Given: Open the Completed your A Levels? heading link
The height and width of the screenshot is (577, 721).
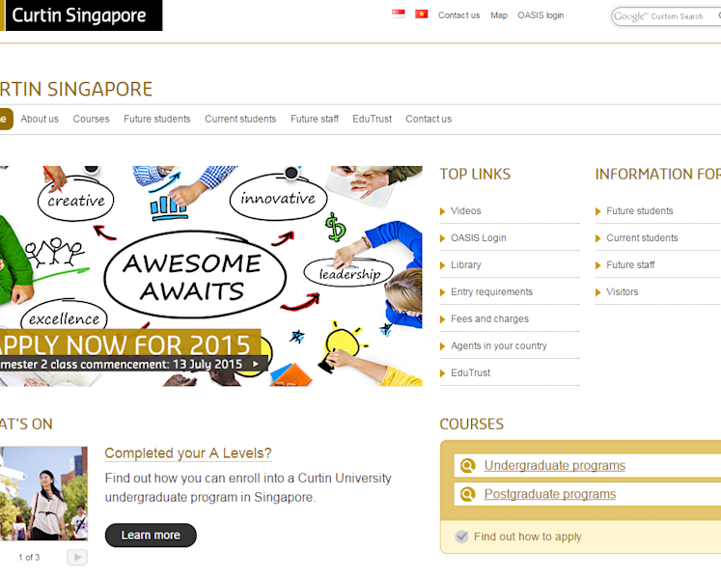Looking at the screenshot, I should pyautogui.click(x=188, y=453).
